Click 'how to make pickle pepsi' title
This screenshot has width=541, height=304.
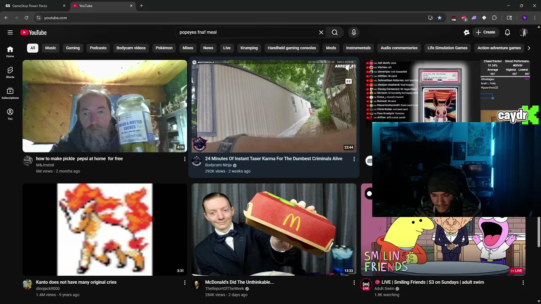pos(79,159)
